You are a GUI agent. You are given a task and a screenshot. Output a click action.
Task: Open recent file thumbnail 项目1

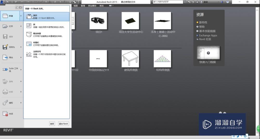(x=98, y=21)
